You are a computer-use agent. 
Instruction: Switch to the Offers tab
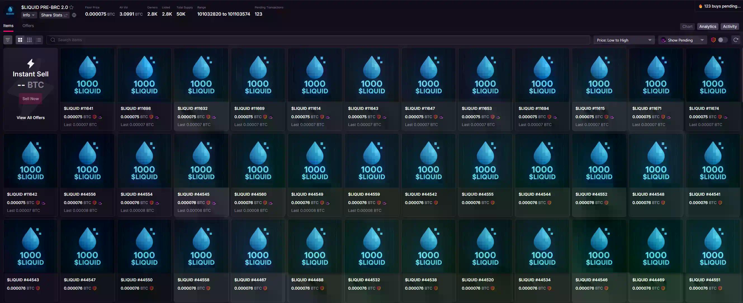(28, 26)
